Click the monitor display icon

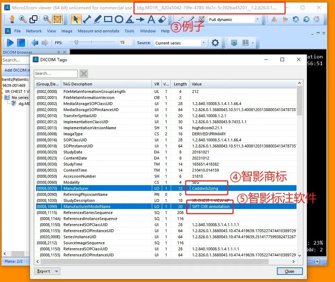234,43
